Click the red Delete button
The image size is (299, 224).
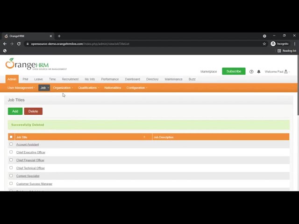pyautogui.click(x=33, y=111)
